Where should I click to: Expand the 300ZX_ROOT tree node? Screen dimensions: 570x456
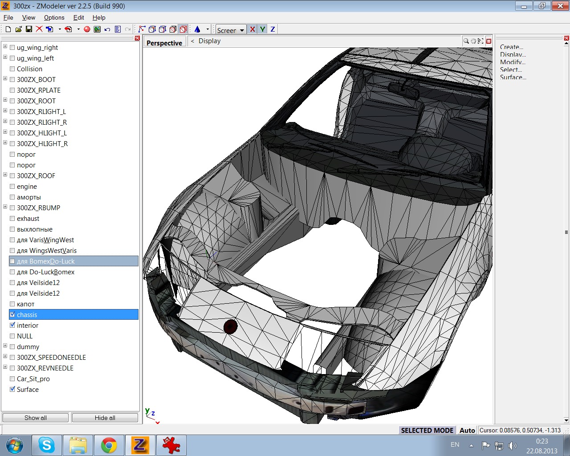(5, 100)
